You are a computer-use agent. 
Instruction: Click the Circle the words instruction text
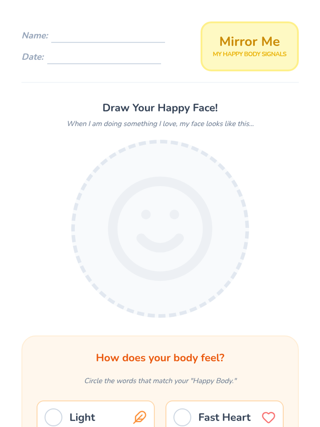pyautogui.click(x=160, y=381)
